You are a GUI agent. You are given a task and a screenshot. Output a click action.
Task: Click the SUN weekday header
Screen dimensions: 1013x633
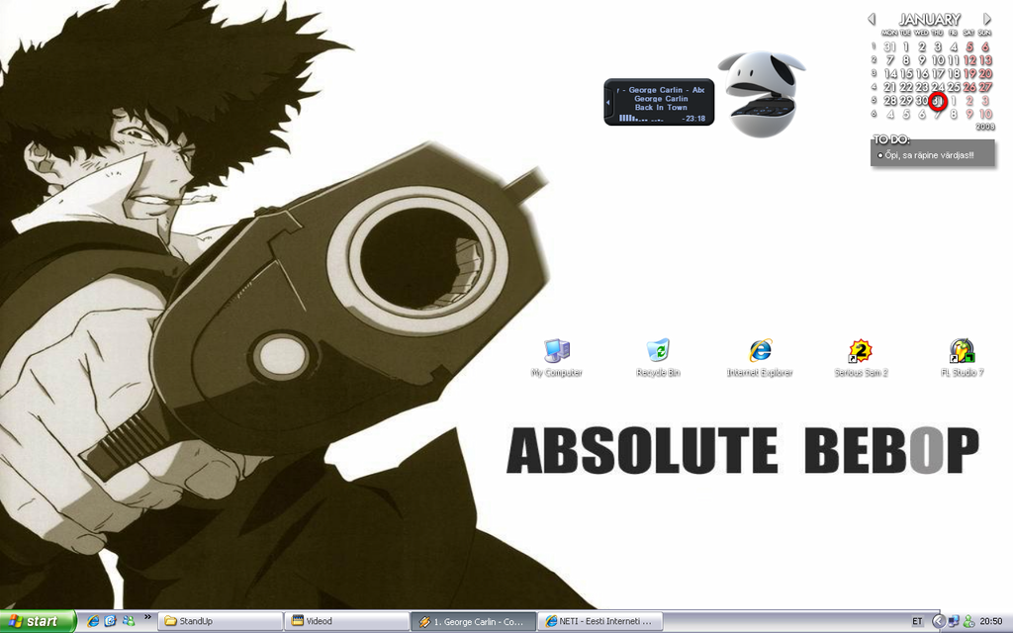pyautogui.click(x=984, y=33)
